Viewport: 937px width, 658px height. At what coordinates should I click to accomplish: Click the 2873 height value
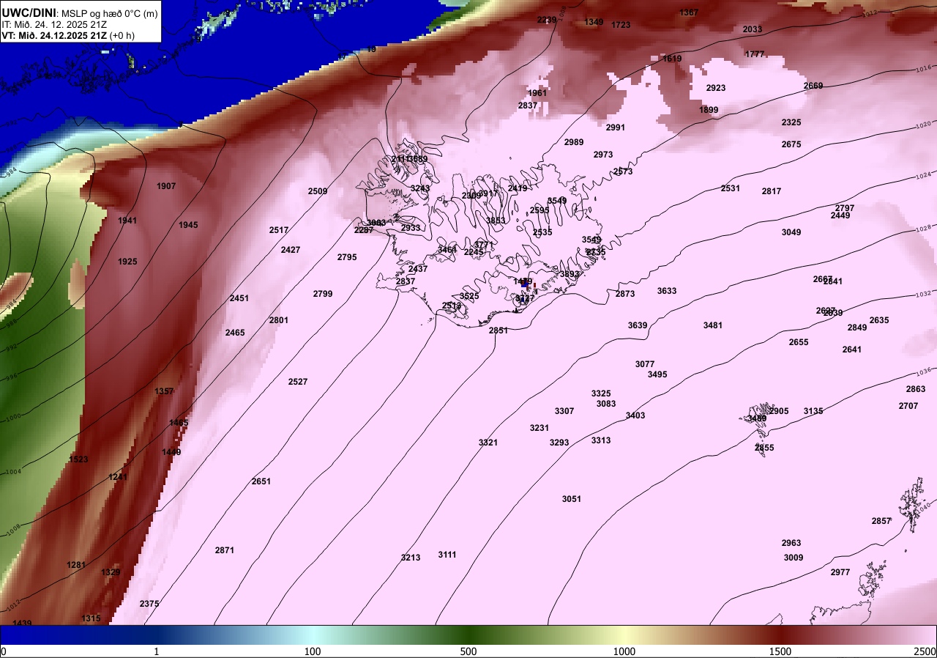click(x=625, y=294)
